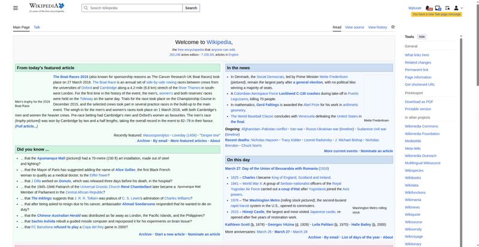479x247 pixels.
Task: Open the Boat Races 2016 article link
Action: pos(71,77)
